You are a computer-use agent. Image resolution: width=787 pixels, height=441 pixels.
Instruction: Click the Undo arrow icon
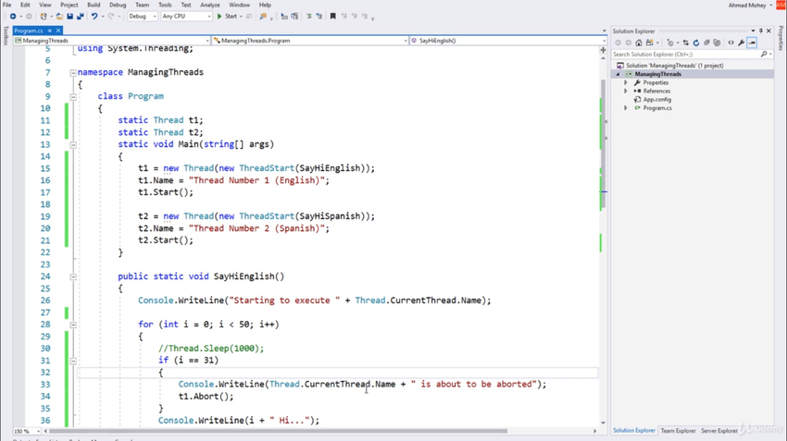(94, 17)
